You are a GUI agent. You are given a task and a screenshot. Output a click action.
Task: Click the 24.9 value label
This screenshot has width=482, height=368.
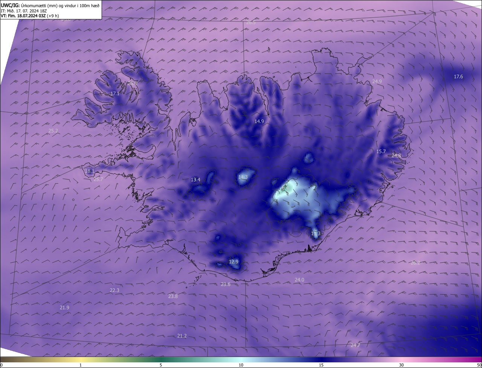pyautogui.click(x=377, y=81)
